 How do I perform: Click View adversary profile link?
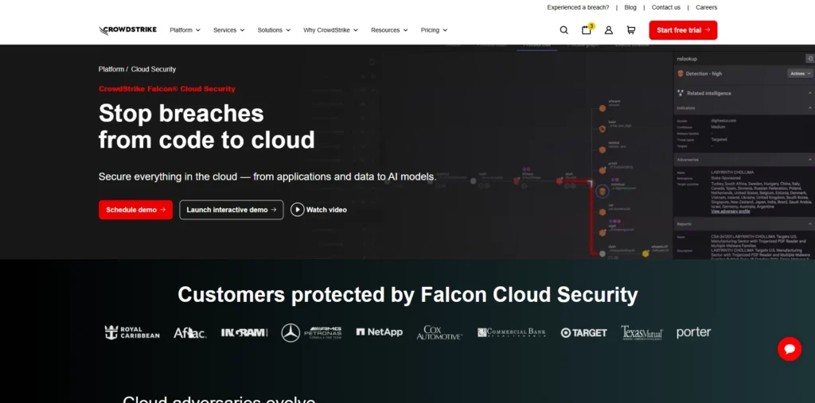point(731,211)
